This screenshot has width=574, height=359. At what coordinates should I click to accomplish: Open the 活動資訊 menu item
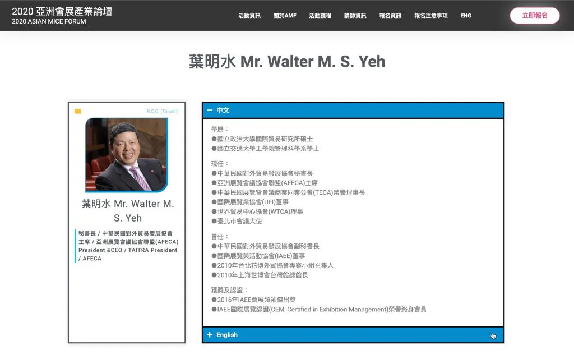249,16
